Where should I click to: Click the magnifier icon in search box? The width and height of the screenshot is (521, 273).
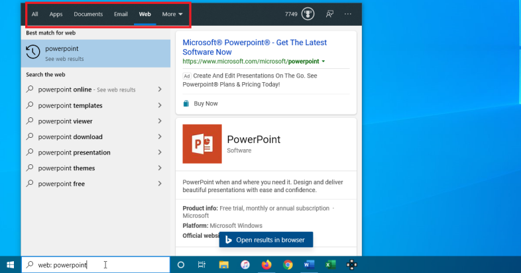[x=30, y=264]
